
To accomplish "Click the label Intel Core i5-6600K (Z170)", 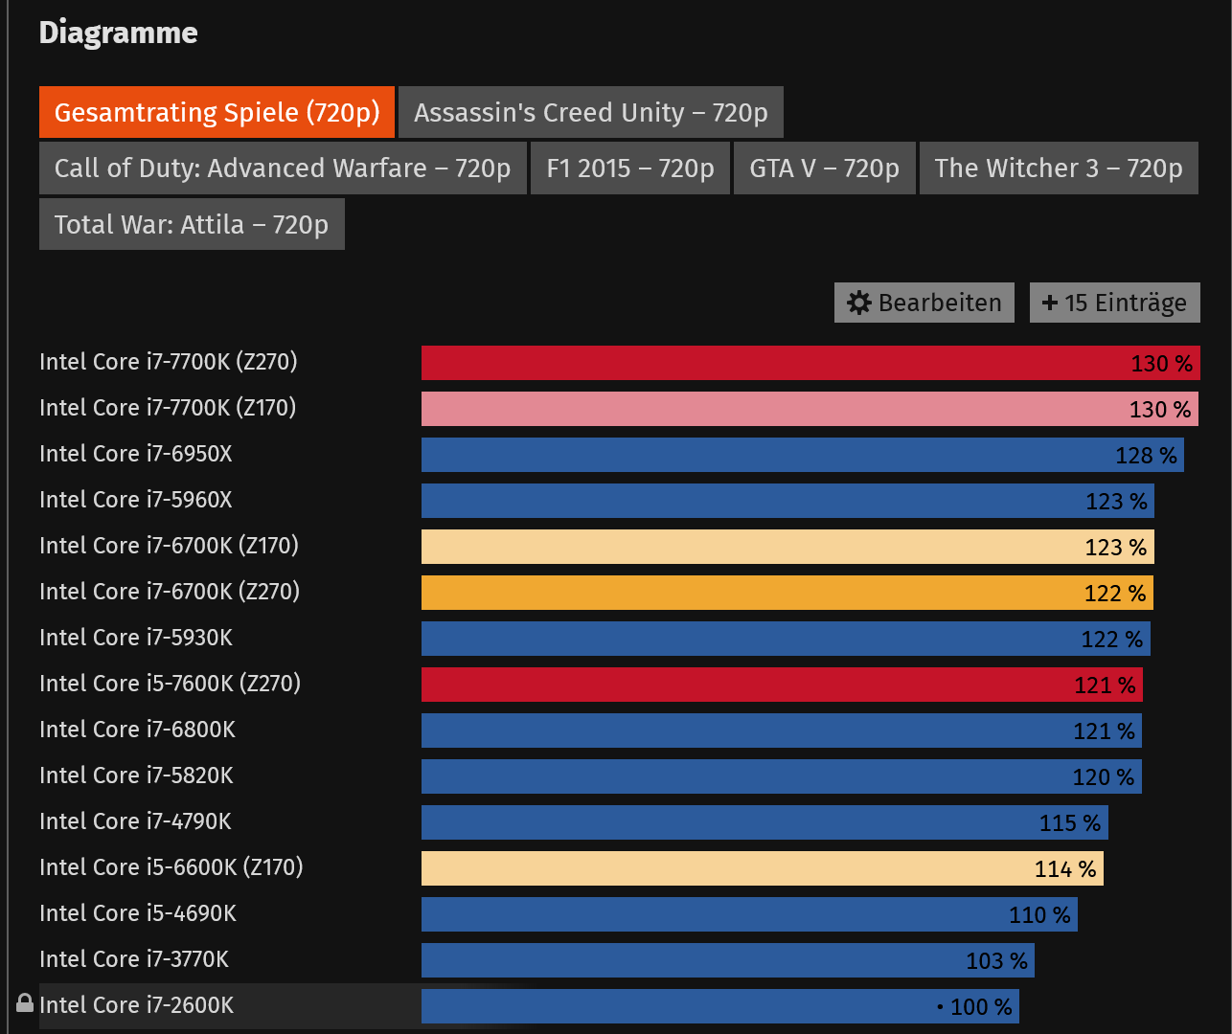I will (171, 867).
